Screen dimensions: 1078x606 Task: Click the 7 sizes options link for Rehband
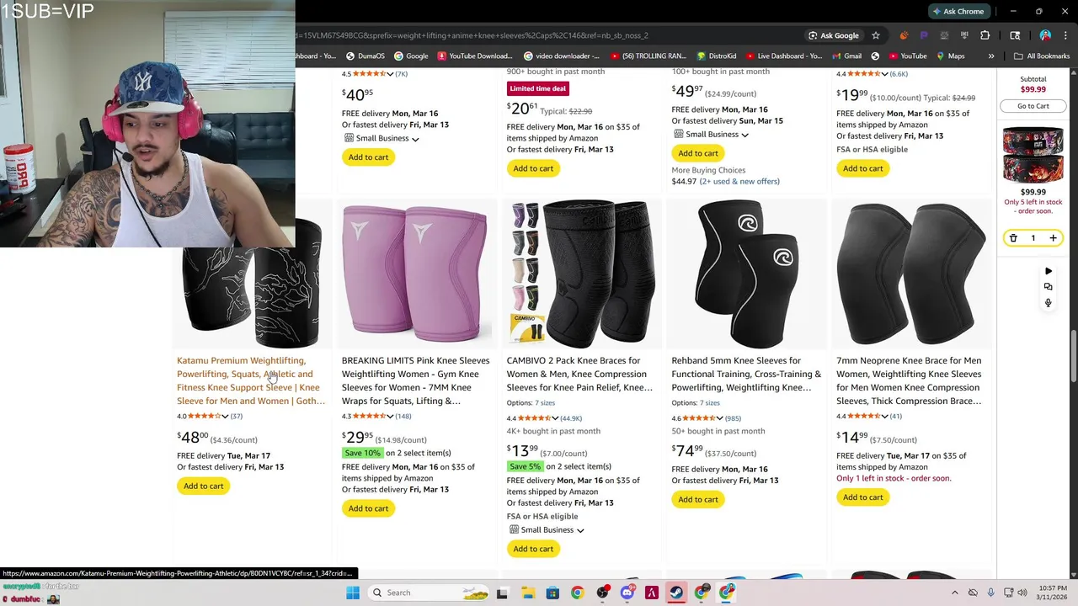point(710,402)
